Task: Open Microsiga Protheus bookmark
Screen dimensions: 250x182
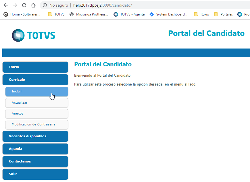Action: coord(89,14)
